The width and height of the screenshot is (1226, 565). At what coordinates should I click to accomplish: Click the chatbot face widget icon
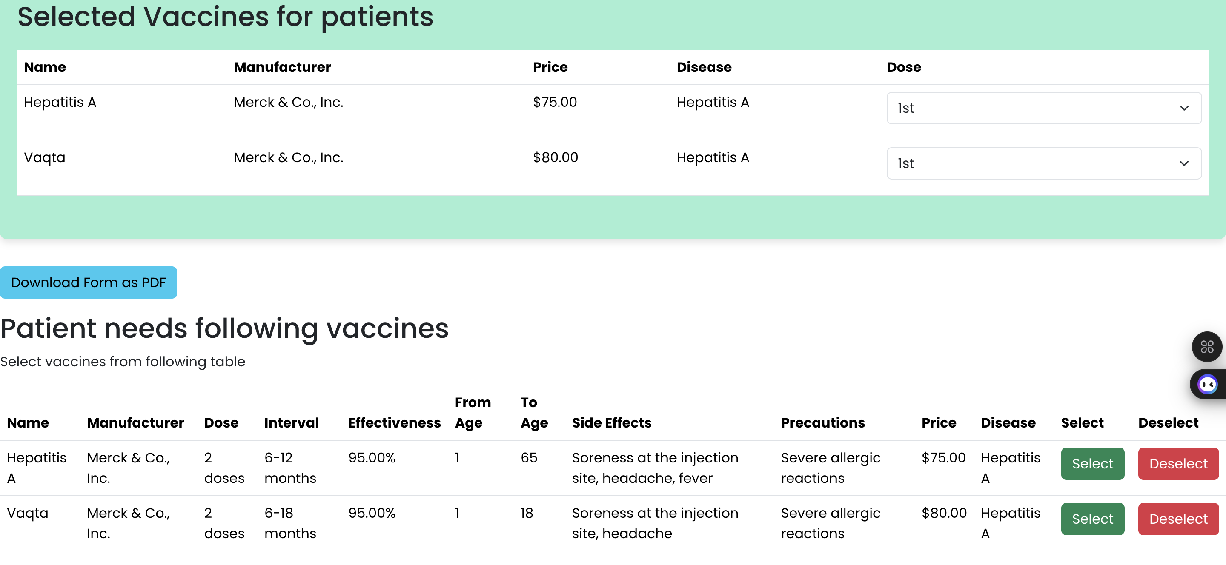[1207, 384]
